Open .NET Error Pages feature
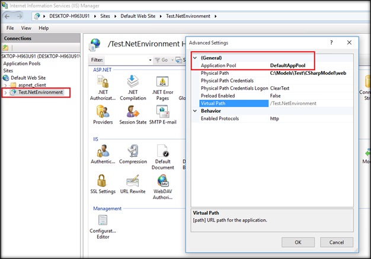The height and width of the screenshot is (259, 371). pyautogui.click(x=162, y=81)
